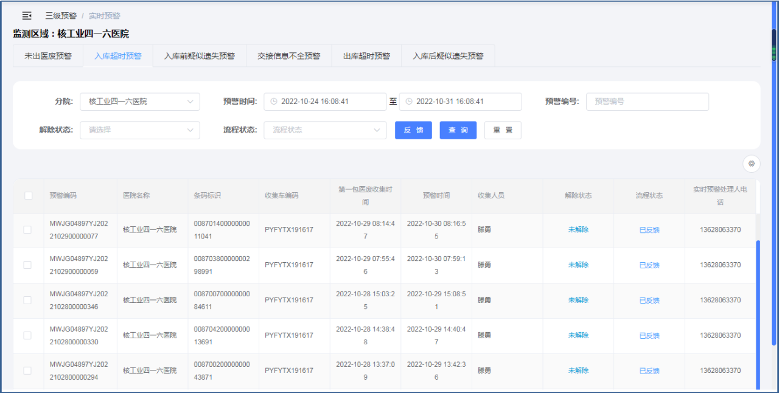The height and width of the screenshot is (393, 779).
Task: Check the checkbox on the last visible row
Action: point(28,370)
